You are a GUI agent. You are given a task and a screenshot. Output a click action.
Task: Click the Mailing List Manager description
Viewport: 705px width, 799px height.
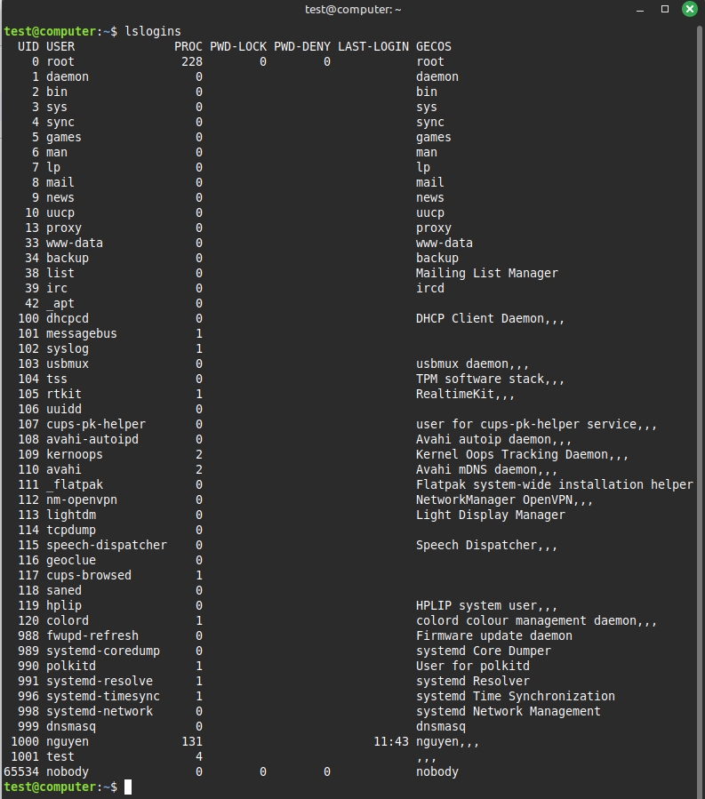coord(487,273)
